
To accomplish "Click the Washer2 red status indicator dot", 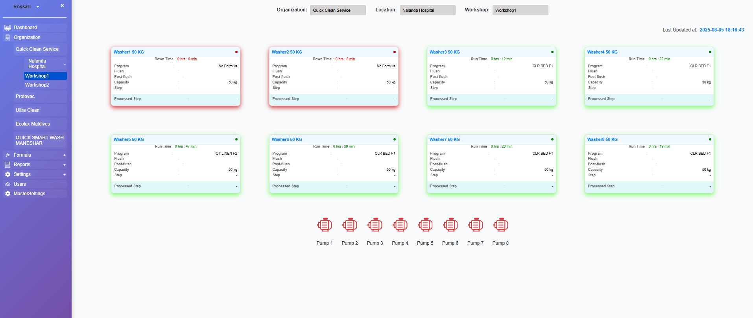I will (395, 52).
